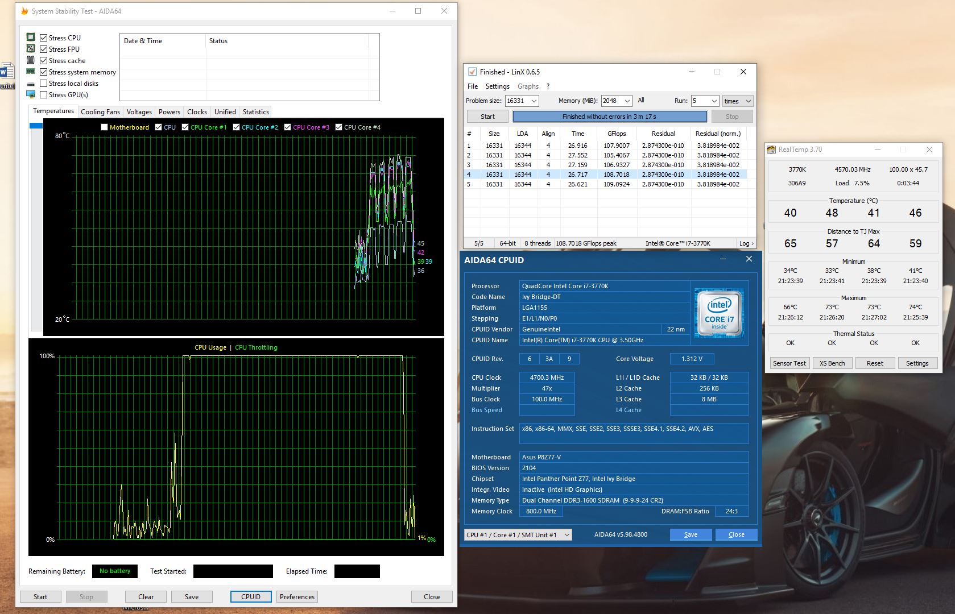Uncheck the Stress cache option

43,60
